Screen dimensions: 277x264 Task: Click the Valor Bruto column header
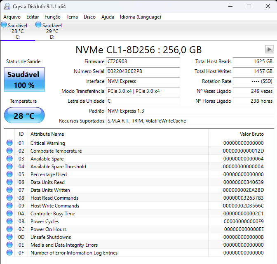237,134
